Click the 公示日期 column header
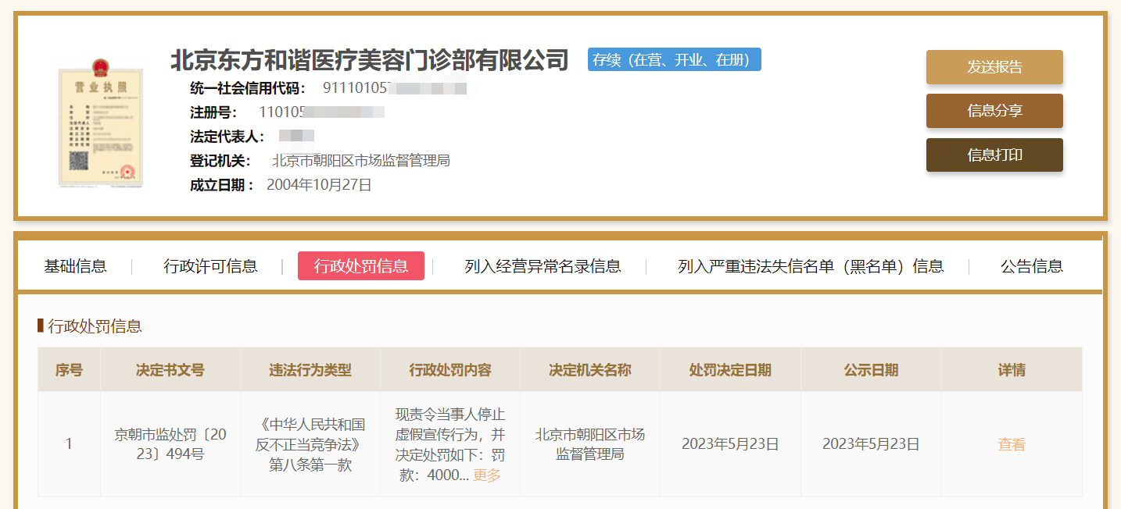The width and height of the screenshot is (1121, 509). tap(871, 369)
